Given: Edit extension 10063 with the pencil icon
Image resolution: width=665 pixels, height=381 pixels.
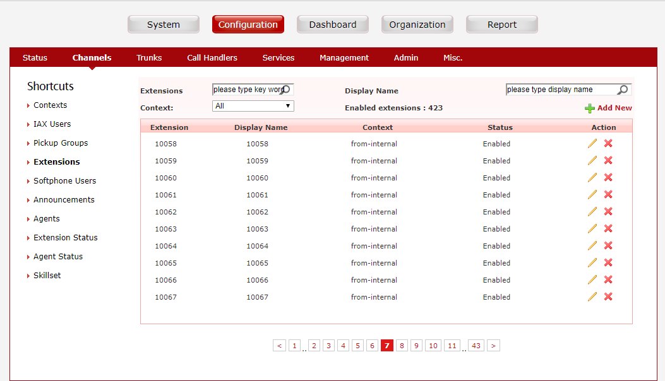Looking at the screenshot, I should (x=592, y=228).
